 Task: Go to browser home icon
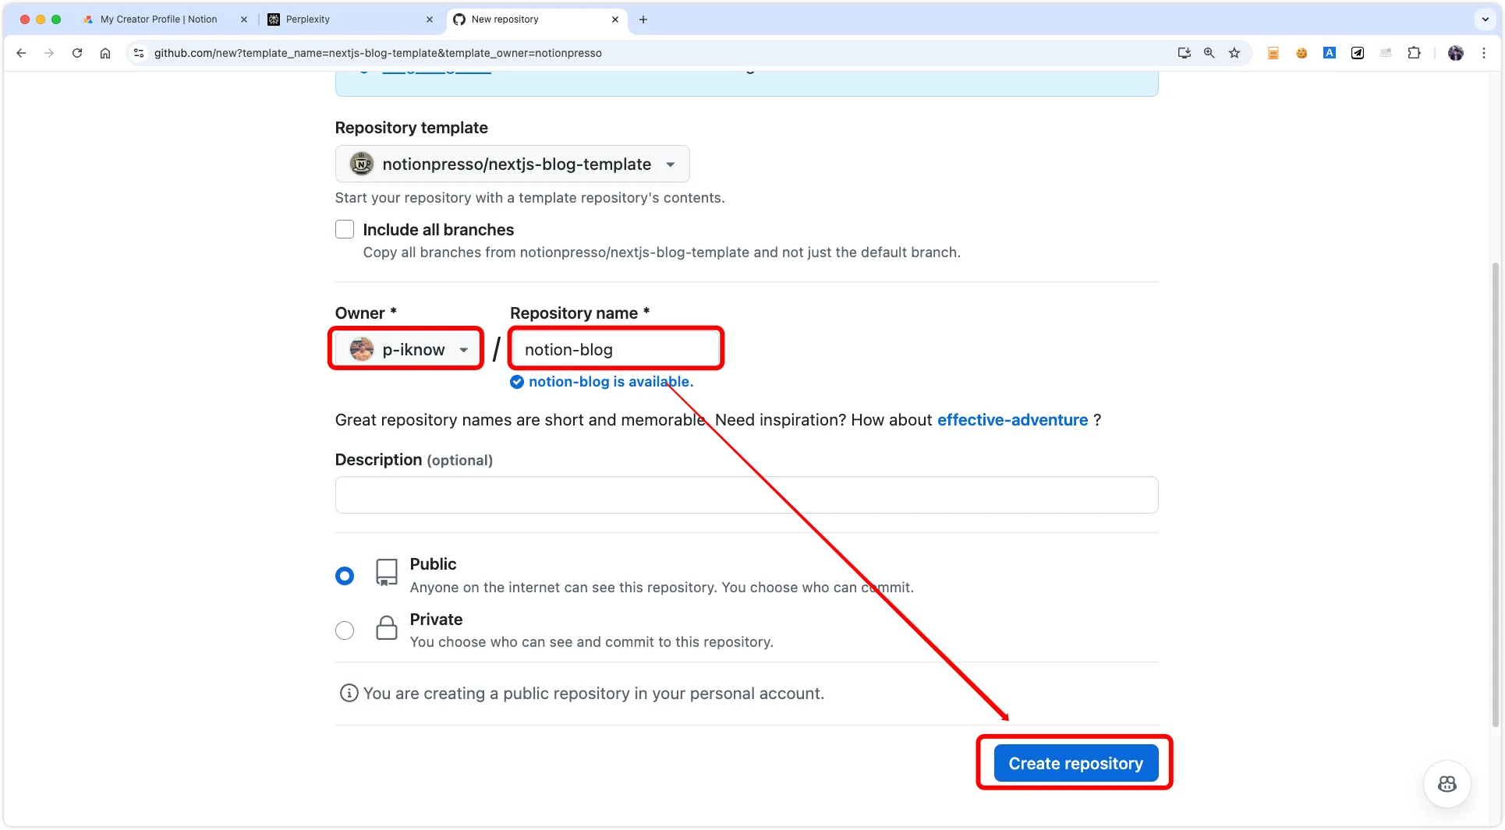[x=105, y=53]
